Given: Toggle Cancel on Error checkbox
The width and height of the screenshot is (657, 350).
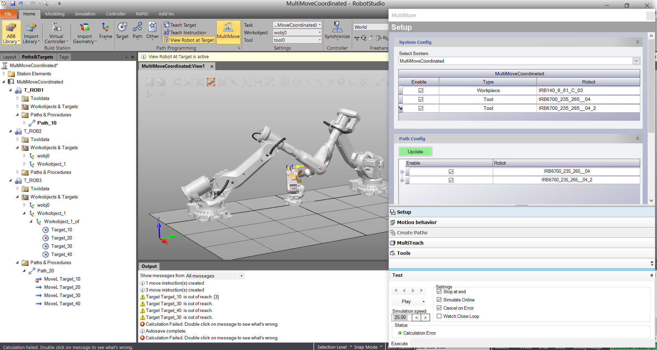Looking at the screenshot, I should [x=439, y=308].
